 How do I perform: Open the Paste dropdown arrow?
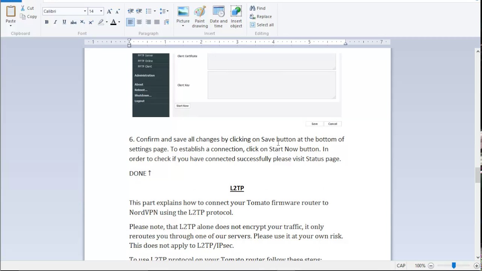[11, 26]
